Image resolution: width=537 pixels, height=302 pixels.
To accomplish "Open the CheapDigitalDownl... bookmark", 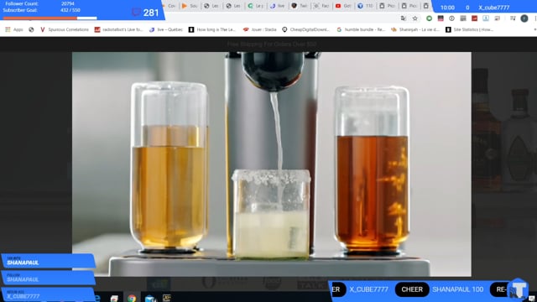I will click(305, 30).
